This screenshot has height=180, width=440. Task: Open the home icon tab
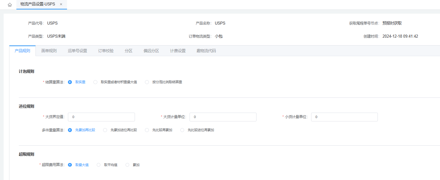(10, 5)
